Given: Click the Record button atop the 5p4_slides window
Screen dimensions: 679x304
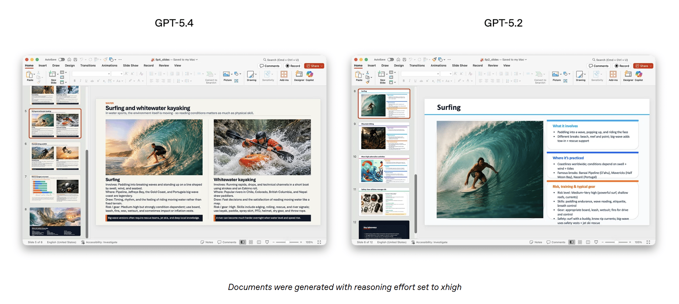Looking at the screenshot, I should pos(293,66).
